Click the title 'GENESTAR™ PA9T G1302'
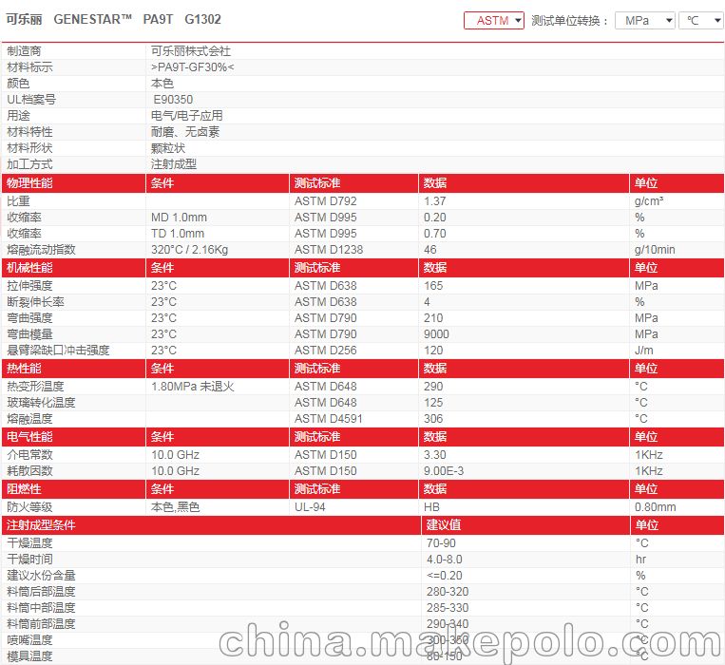The height and width of the screenshot is (665, 725). pyautogui.click(x=138, y=19)
